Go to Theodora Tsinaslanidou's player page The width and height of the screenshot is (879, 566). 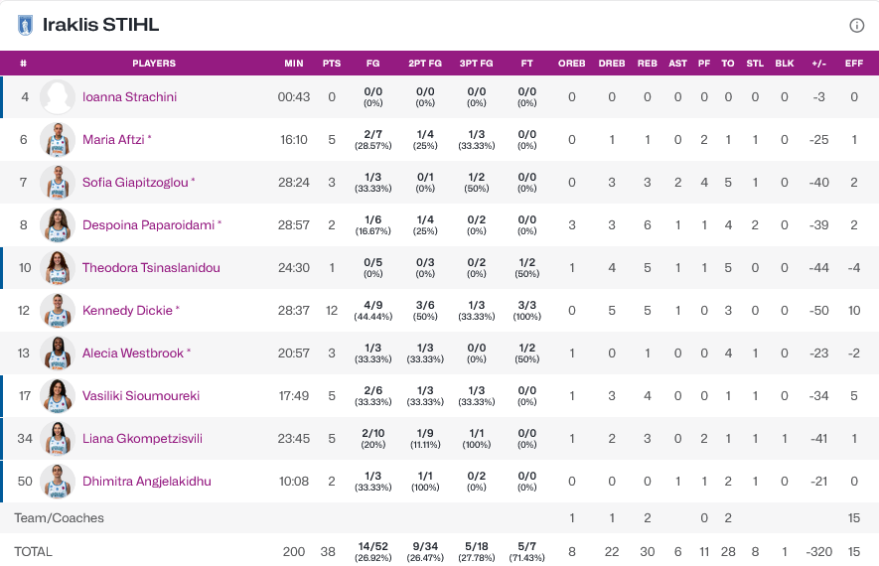(151, 268)
